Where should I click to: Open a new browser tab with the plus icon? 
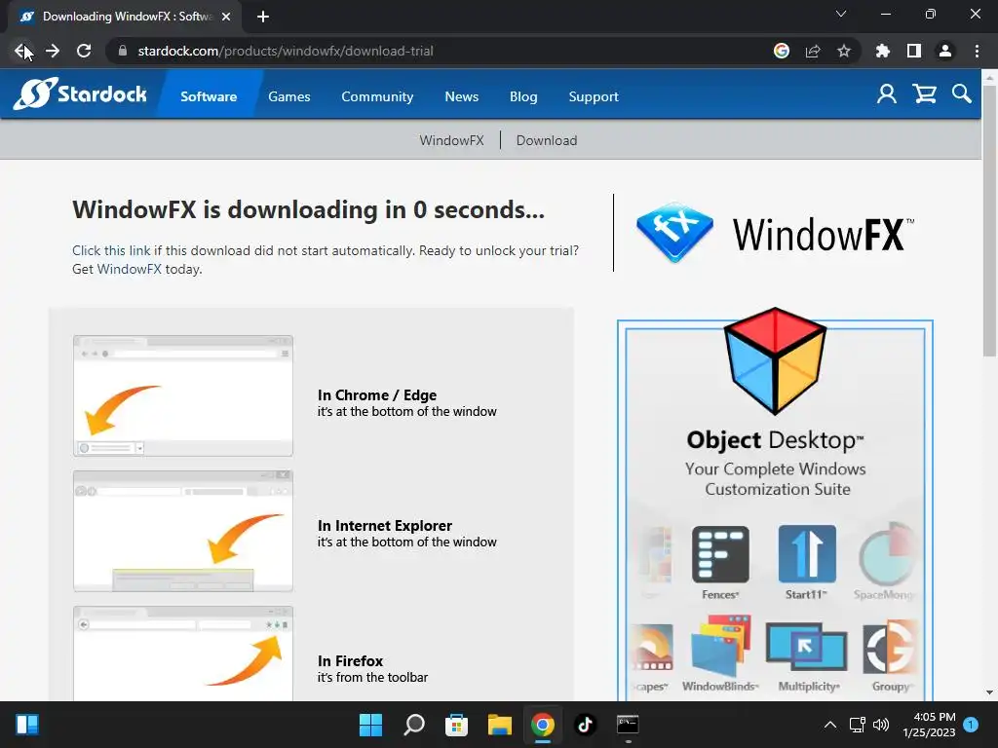click(x=263, y=17)
